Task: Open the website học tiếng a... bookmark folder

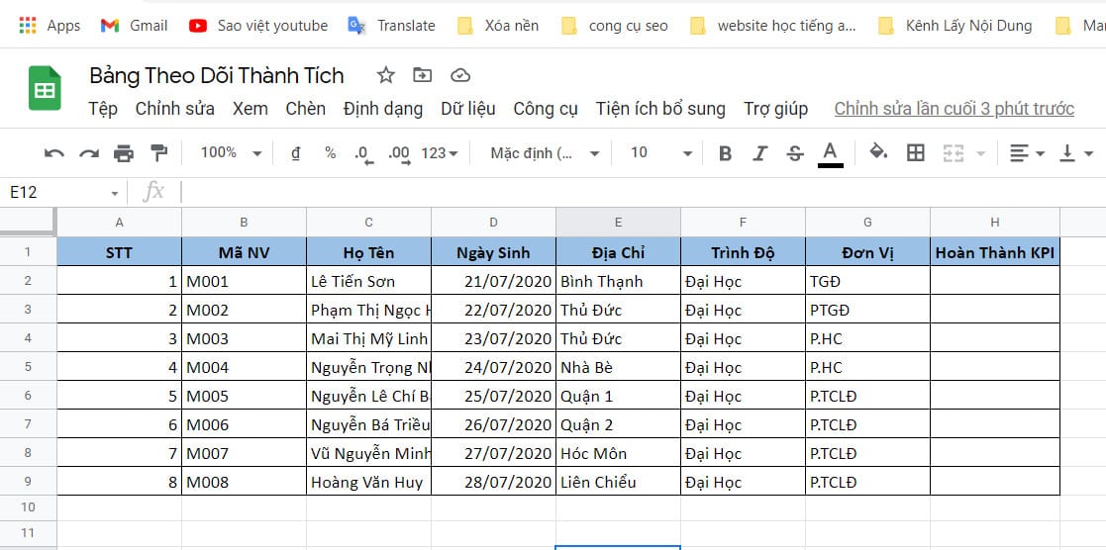Action: tap(773, 26)
